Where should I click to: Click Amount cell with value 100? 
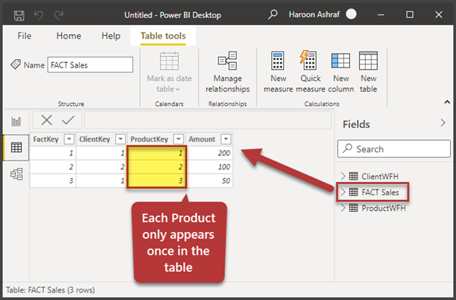point(209,167)
